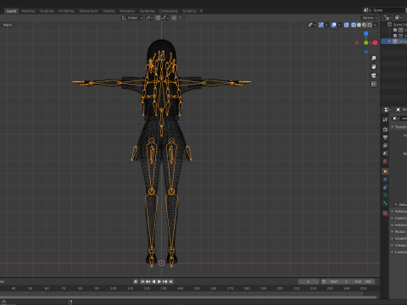This screenshot has width=407, height=305.
Task: Switch to the Modeling workspace tab
Action: click(28, 11)
